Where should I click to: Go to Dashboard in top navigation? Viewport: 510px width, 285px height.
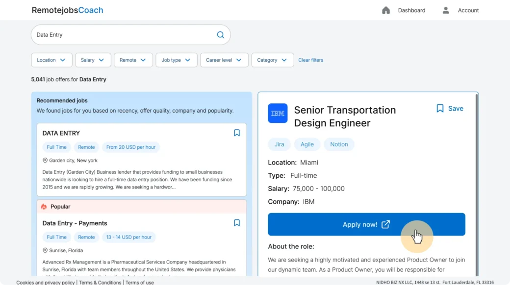coord(411,10)
